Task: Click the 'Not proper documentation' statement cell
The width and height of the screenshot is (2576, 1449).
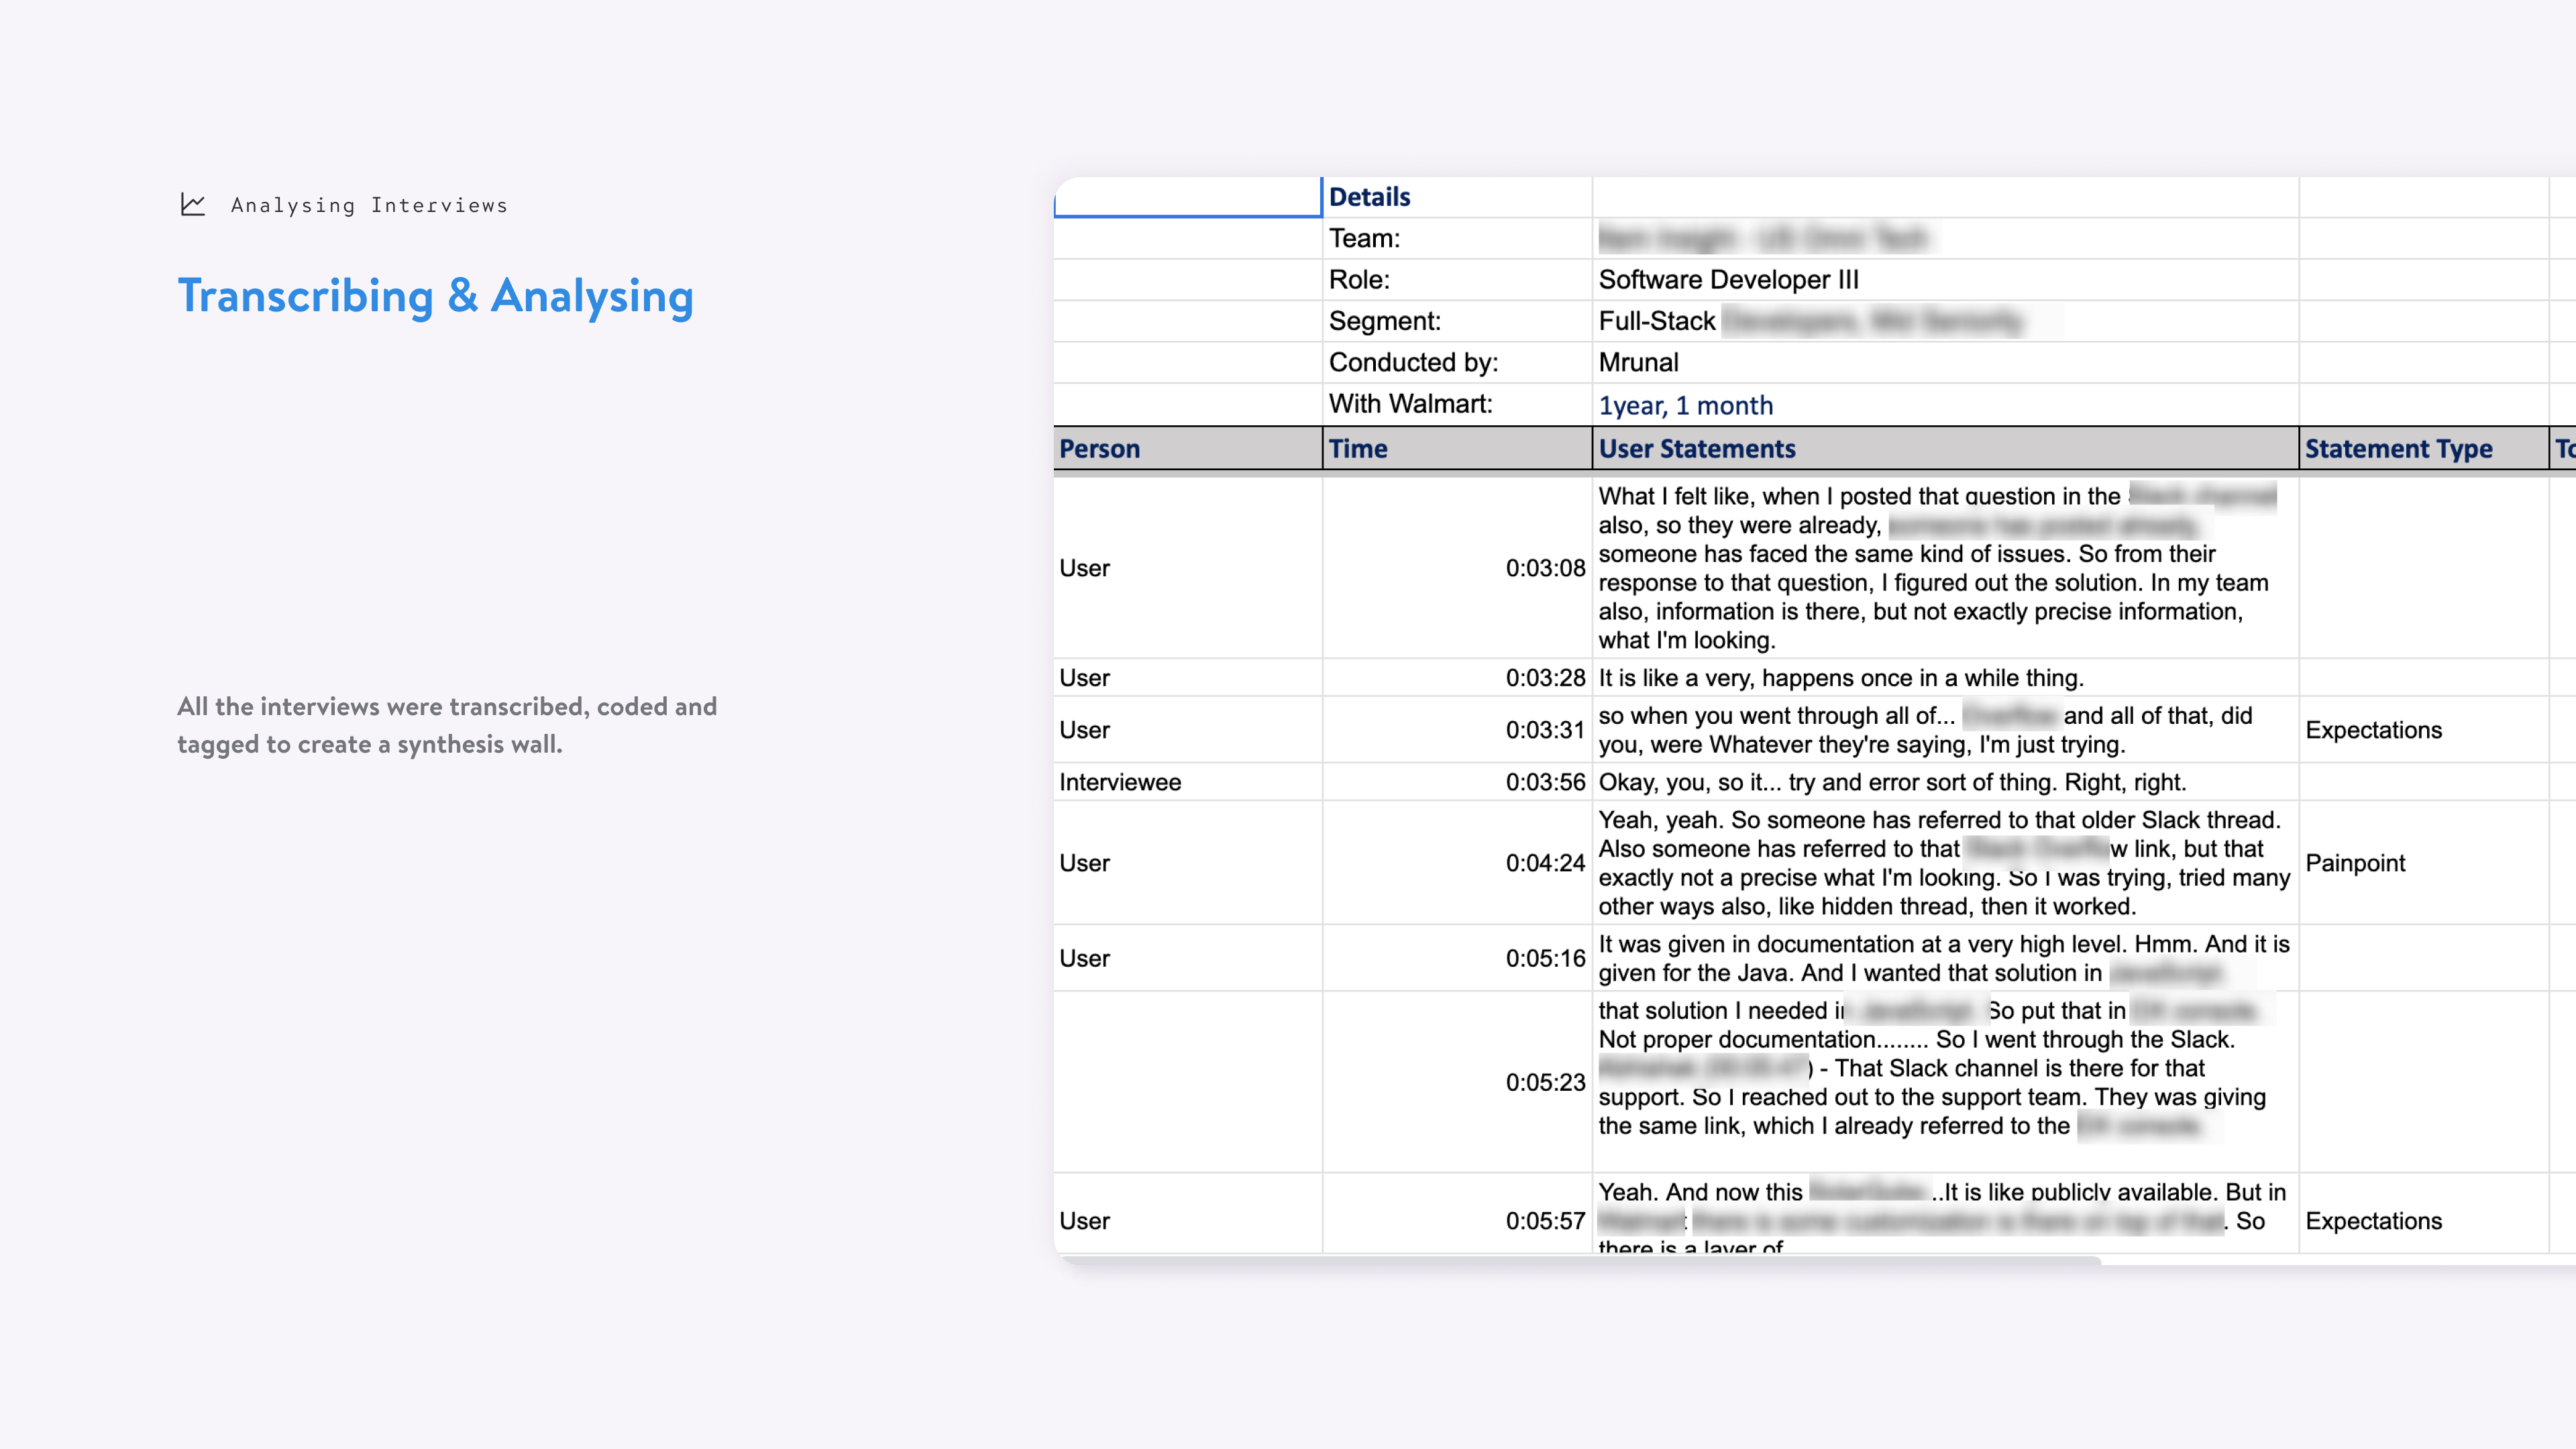Action: [1945, 1082]
